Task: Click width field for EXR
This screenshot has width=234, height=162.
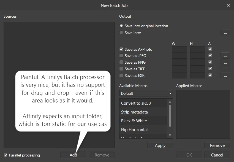Action: tap(179, 75)
